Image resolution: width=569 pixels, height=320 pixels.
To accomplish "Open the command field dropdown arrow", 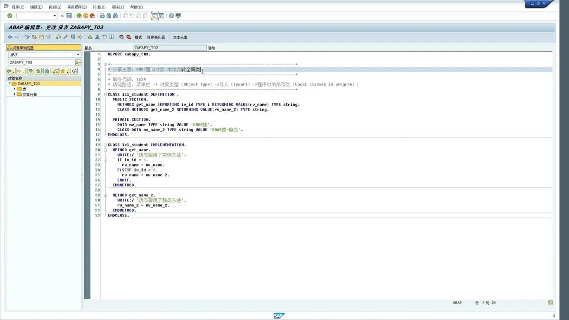I will (55, 16).
